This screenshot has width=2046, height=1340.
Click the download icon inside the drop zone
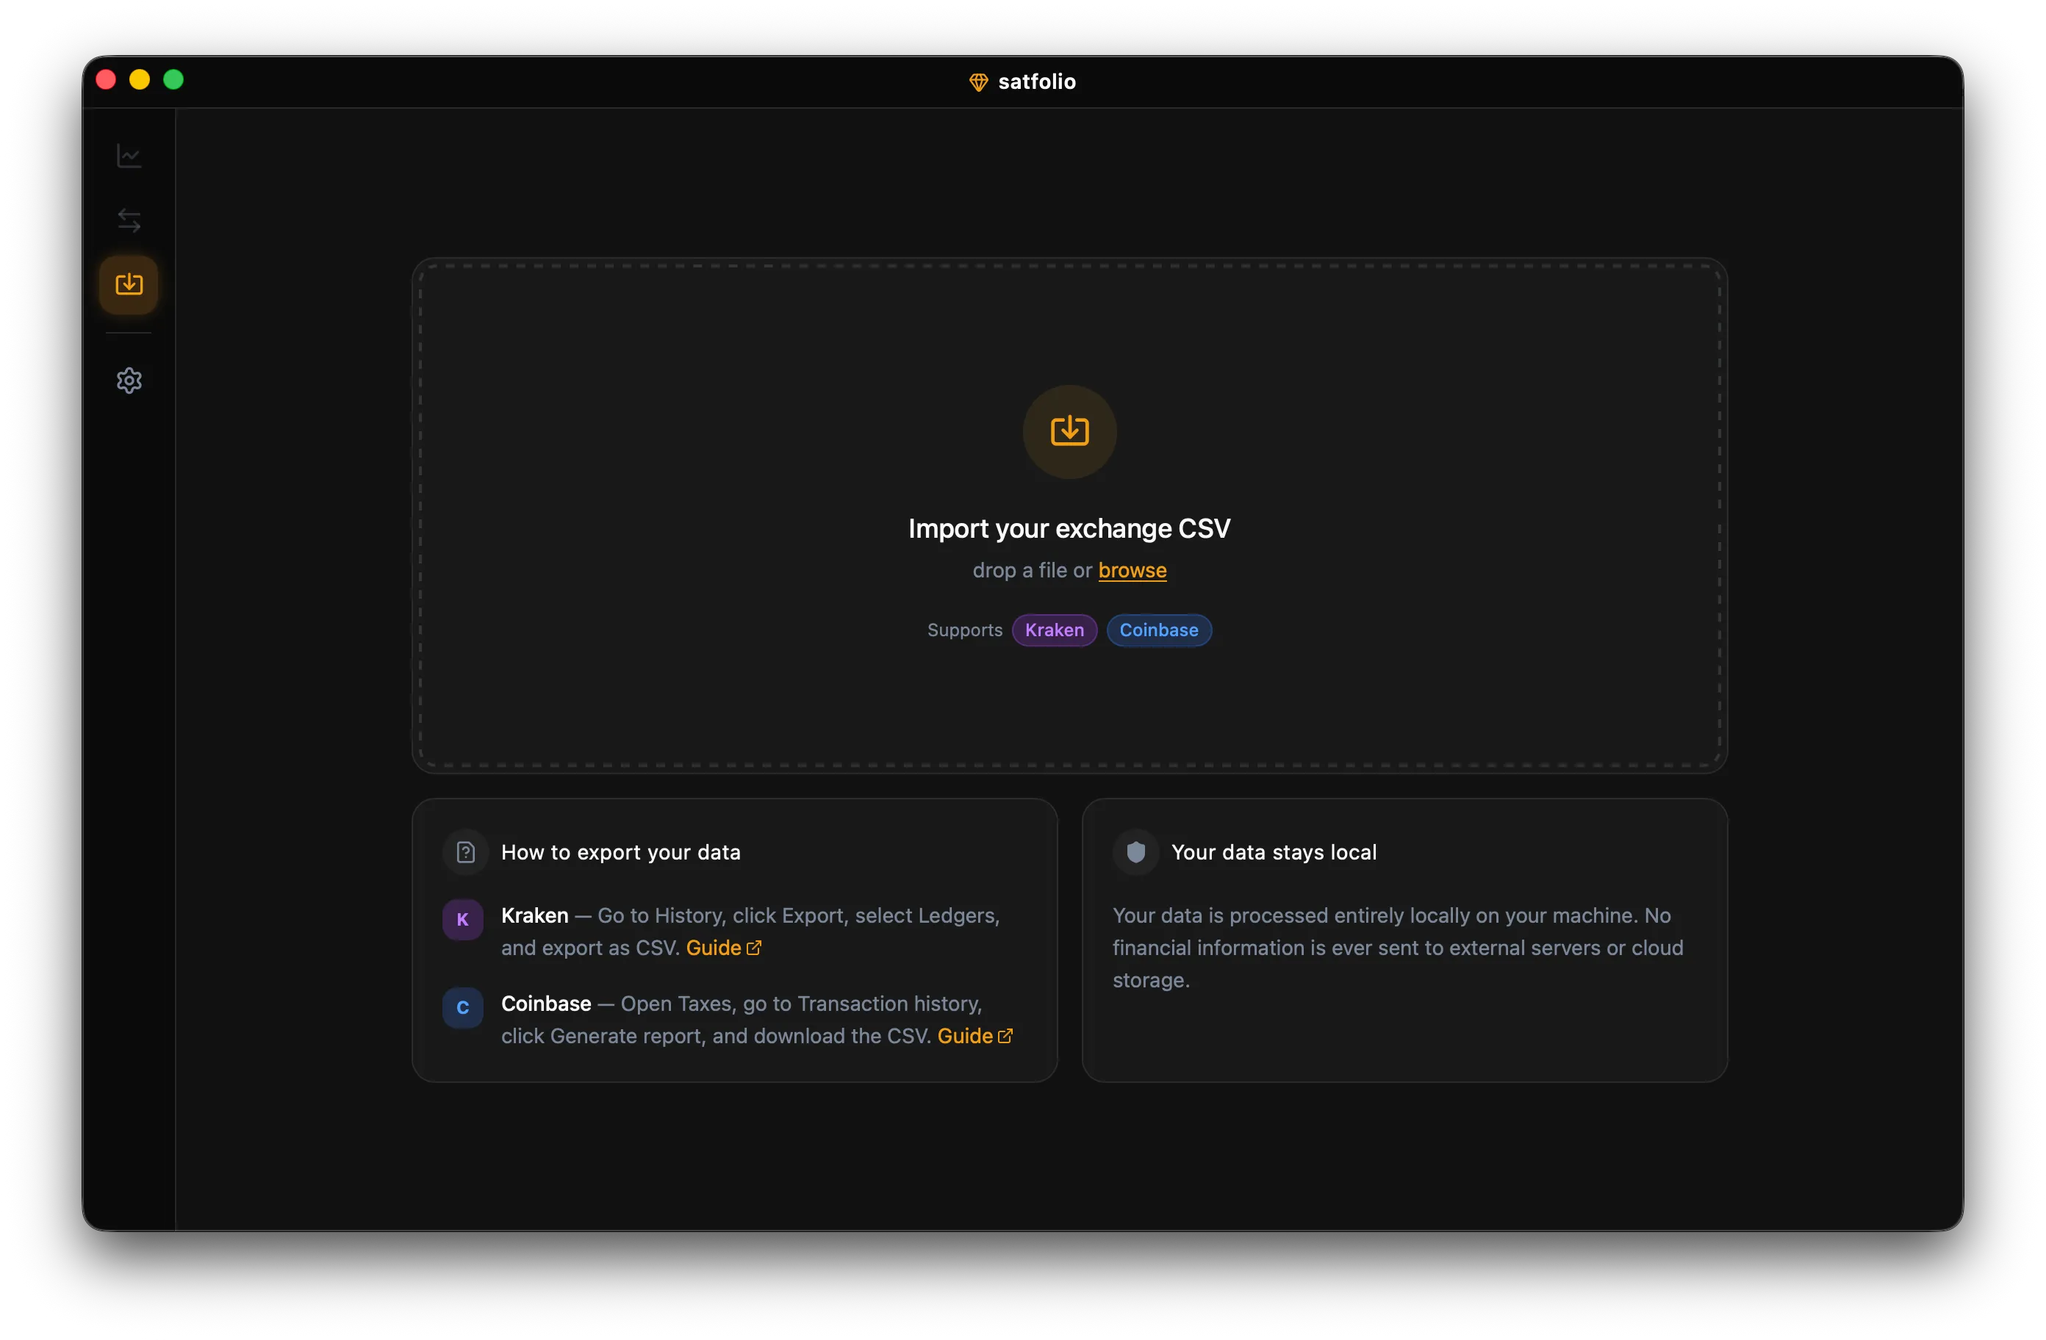point(1069,431)
